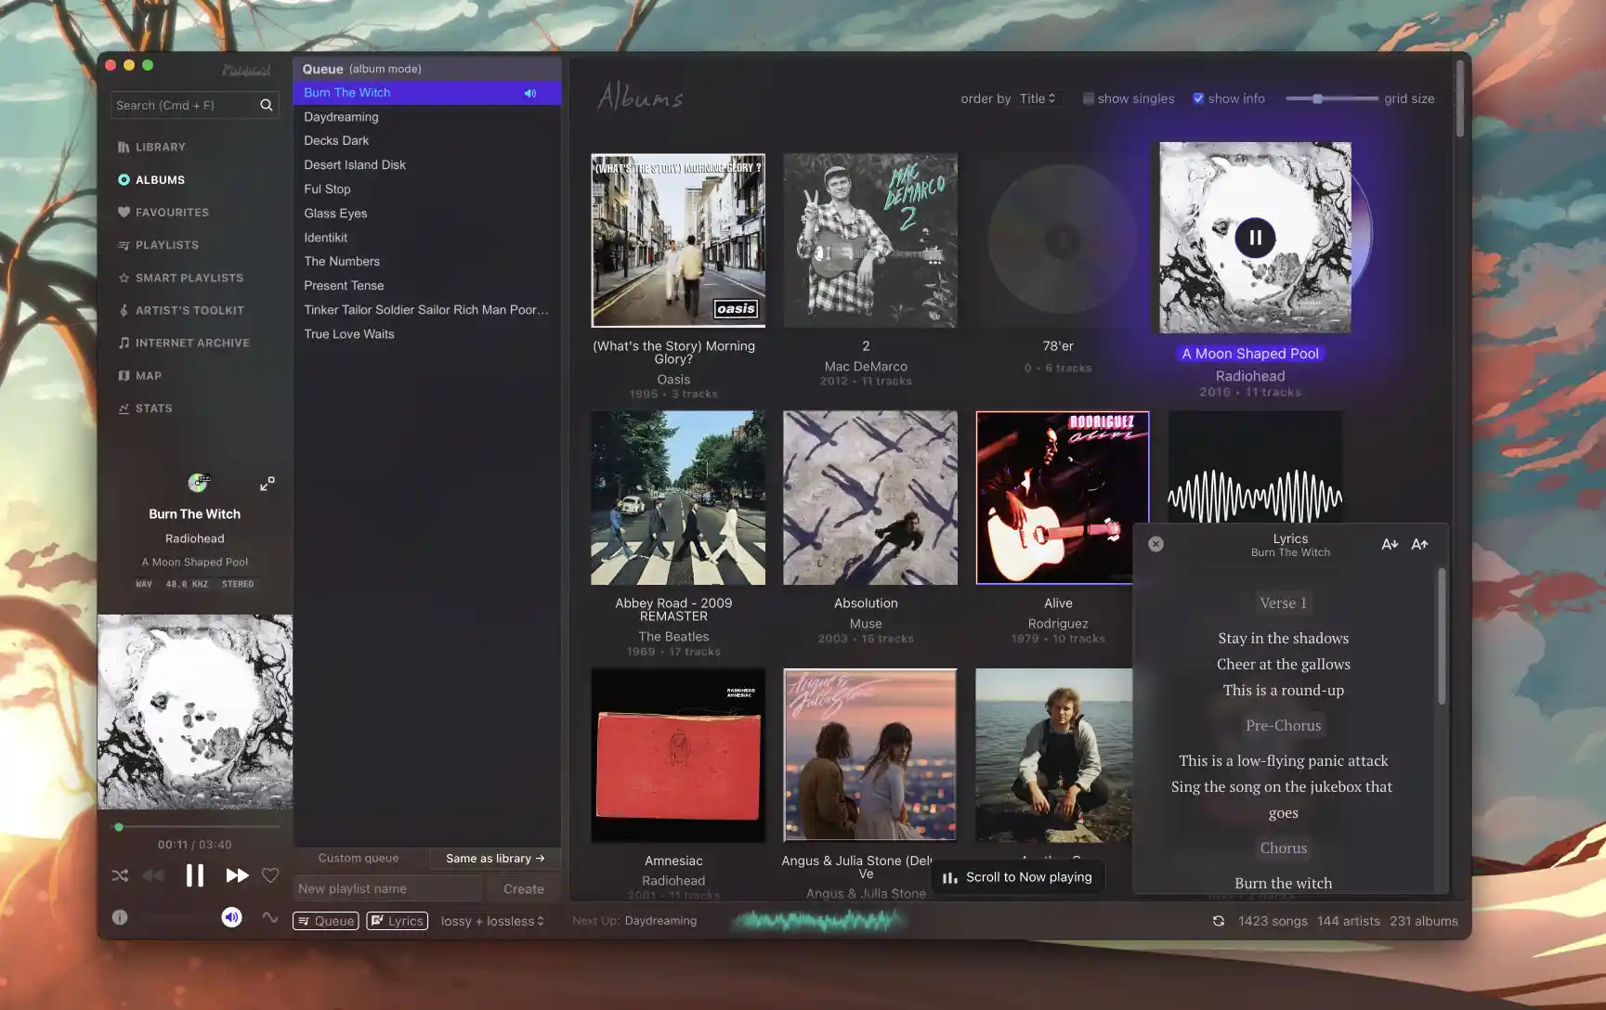Close the Lyrics panel
The image size is (1606, 1010).
(1156, 544)
